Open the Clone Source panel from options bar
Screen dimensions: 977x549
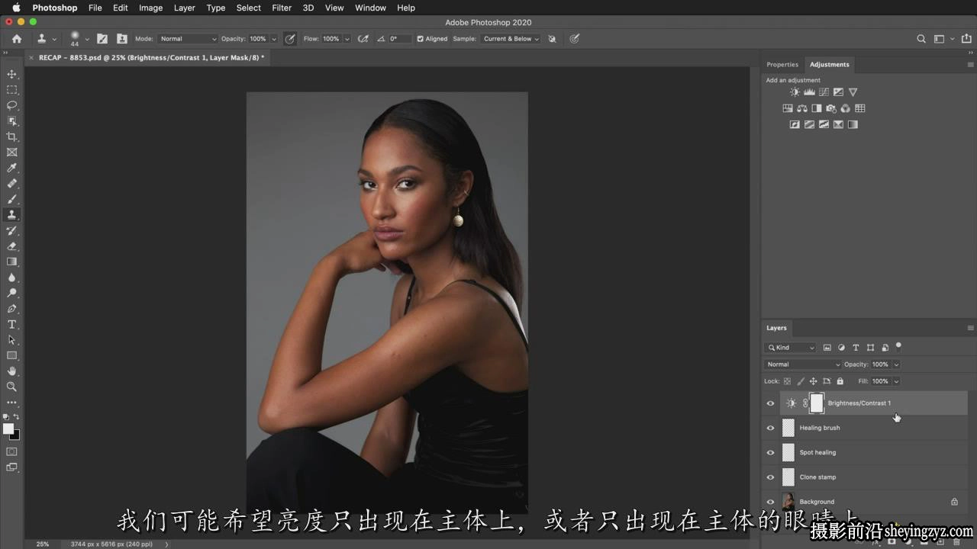(x=122, y=39)
